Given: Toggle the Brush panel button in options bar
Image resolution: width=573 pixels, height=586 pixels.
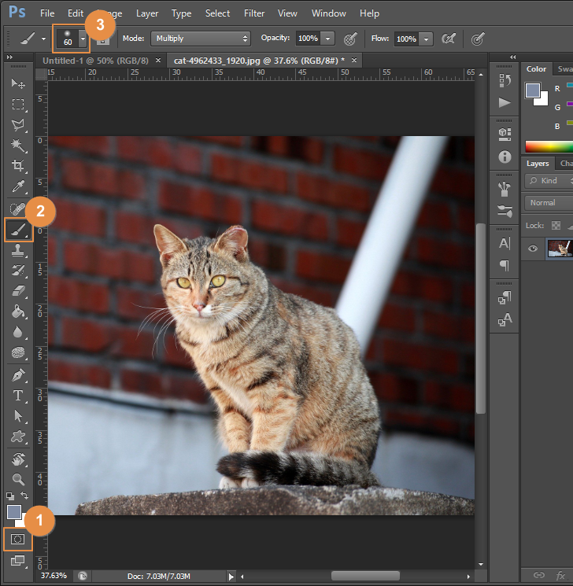Looking at the screenshot, I should 103,41.
